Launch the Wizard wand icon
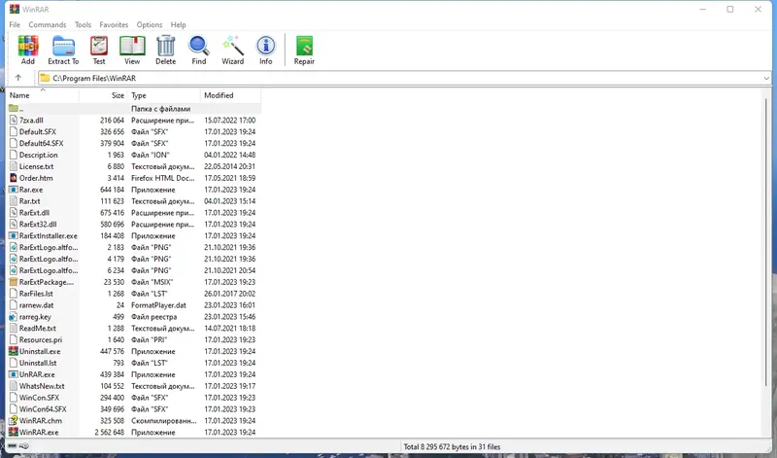This screenshot has width=777, height=458. (x=232, y=46)
